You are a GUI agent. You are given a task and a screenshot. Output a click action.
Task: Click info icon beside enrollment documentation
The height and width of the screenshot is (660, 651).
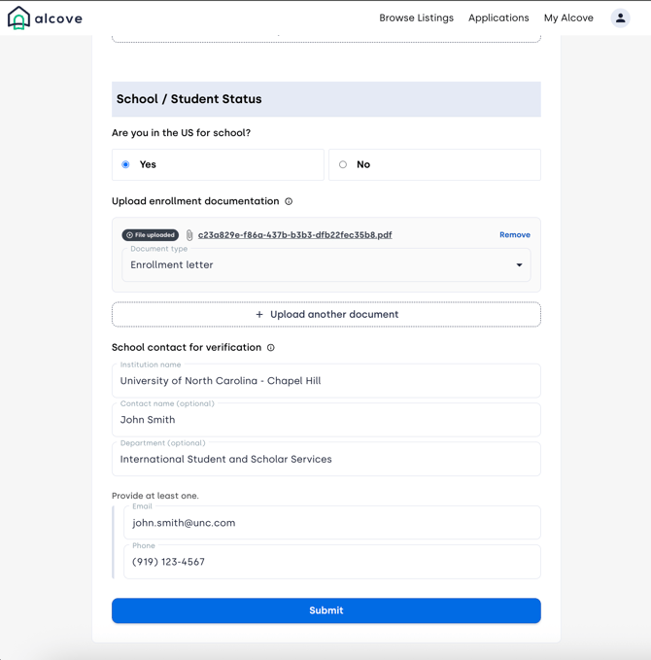[x=289, y=201]
